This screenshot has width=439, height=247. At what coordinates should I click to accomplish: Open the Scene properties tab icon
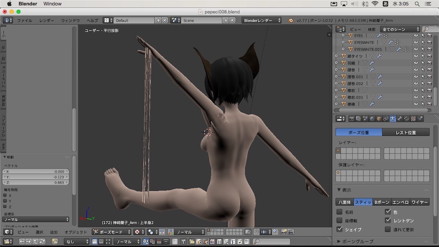365,119
